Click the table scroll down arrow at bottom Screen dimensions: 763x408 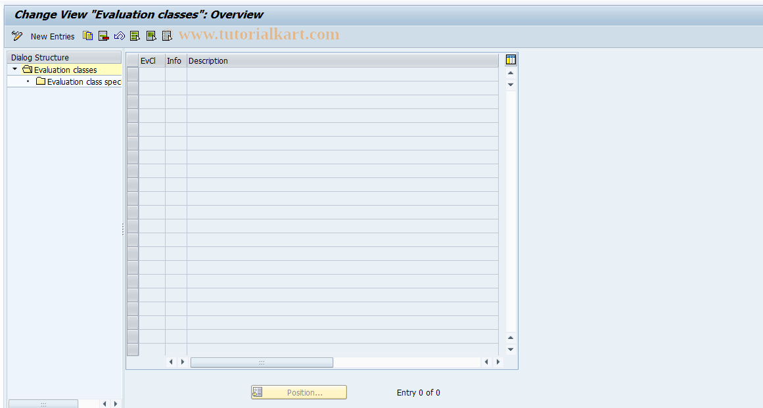(x=511, y=349)
